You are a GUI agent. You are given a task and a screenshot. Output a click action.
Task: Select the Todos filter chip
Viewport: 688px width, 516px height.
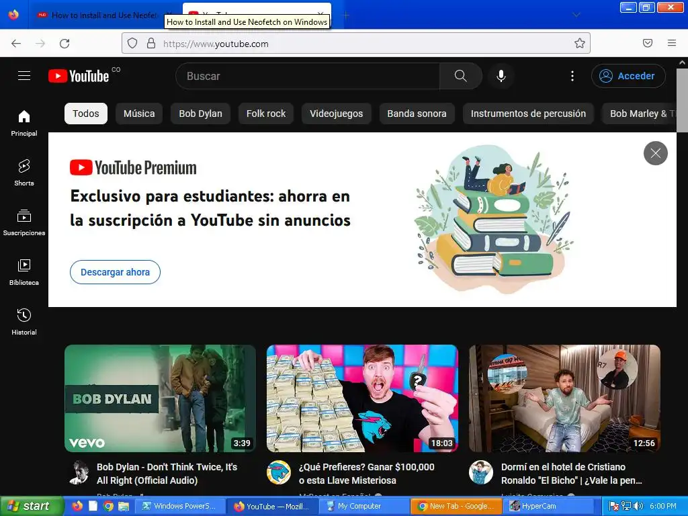point(86,114)
